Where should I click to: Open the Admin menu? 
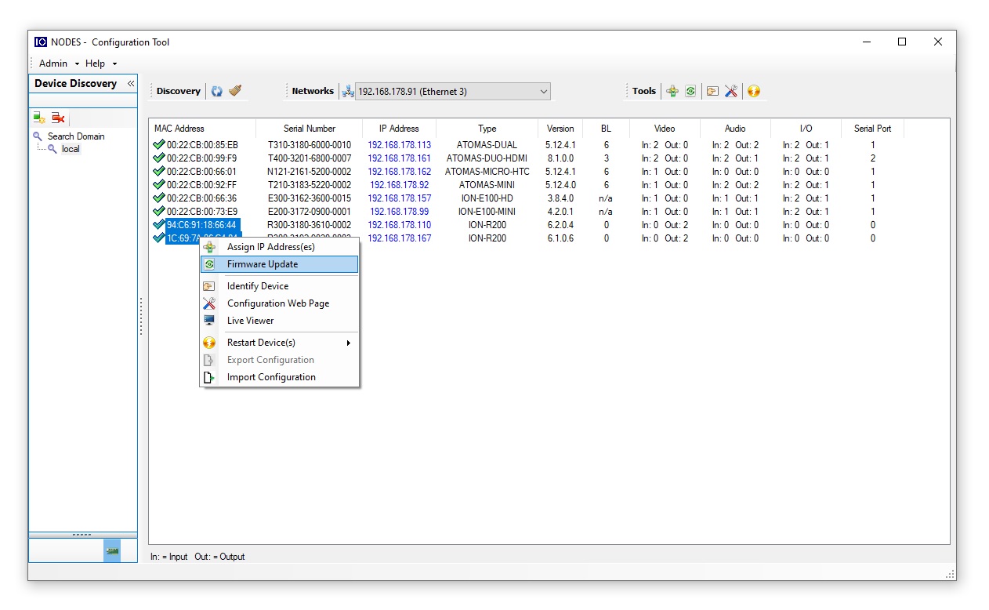click(53, 64)
